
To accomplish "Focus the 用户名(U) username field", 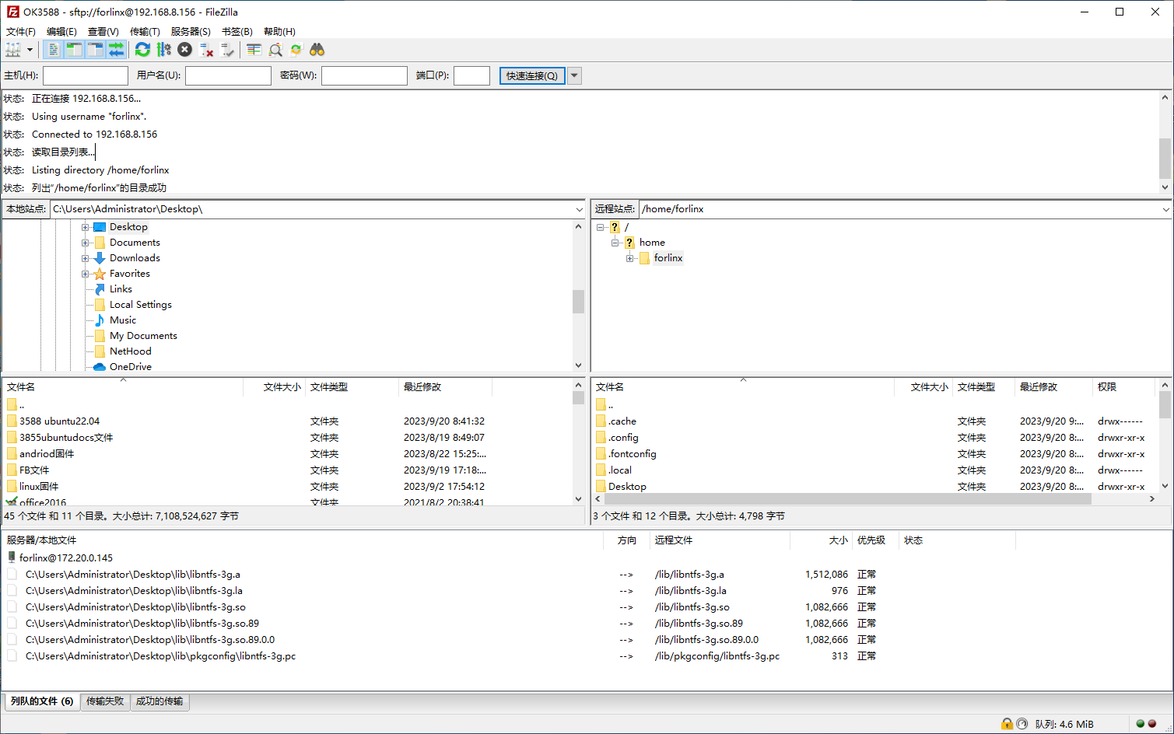I will (228, 75).
